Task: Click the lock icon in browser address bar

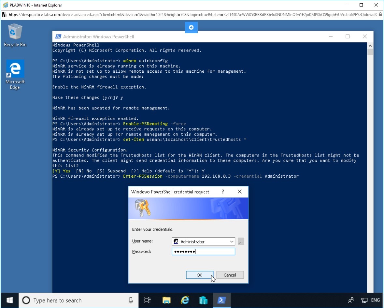Action: click(x=380, y=15)
